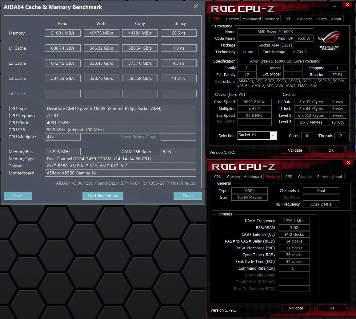This screenshot has height=319, width=356.
Task: Click the CPU Type field in AIDA64
Action: coord(121,108)
